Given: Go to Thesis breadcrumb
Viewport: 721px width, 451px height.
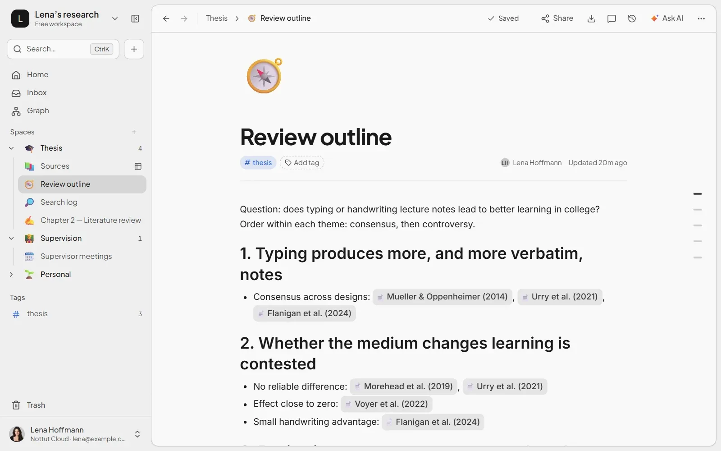Looking at the screenshot, I should click(x=217, y=18).
